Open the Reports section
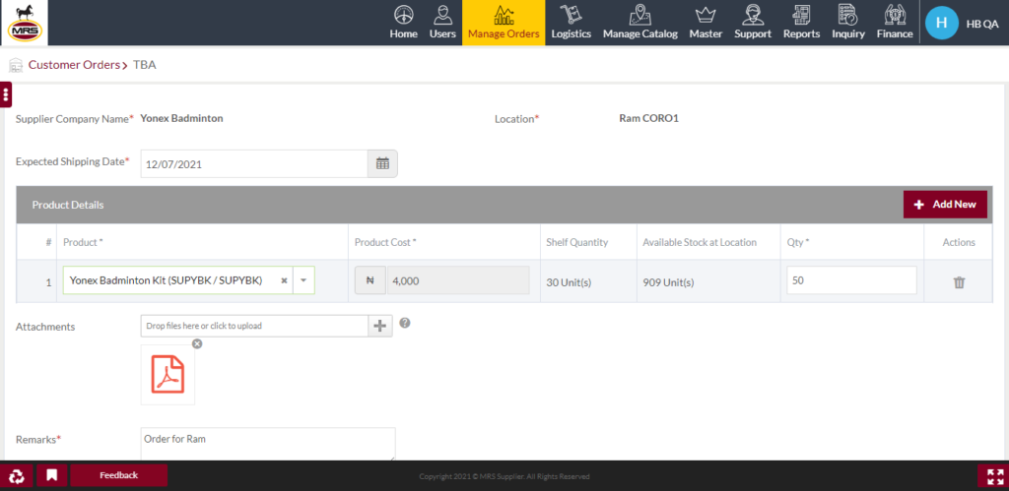Image resolution: width=1009 pixels, height=491 pixels. (801, 23)
